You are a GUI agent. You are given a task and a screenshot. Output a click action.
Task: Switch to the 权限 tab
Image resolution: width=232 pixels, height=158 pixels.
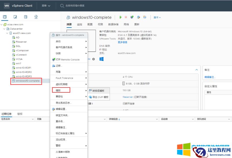coord(100,24)
